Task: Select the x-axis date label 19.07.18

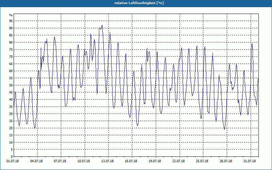Action: click(155, 161)
